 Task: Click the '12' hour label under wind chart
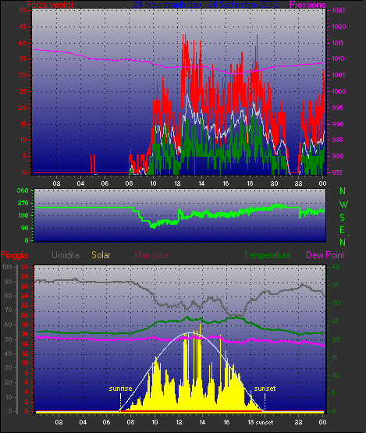pyautogui.click(x=177, y=183)
